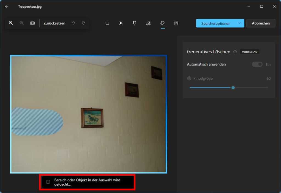Select the crop tool
Screen dimensions: 281x193
point(107,23)
